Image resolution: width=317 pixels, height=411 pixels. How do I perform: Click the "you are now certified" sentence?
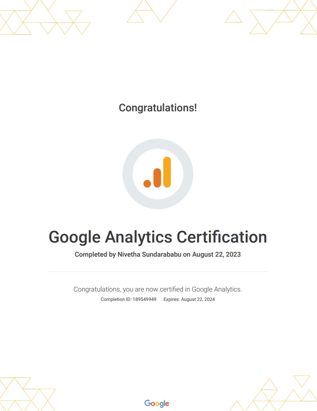[x=158, y=290]
